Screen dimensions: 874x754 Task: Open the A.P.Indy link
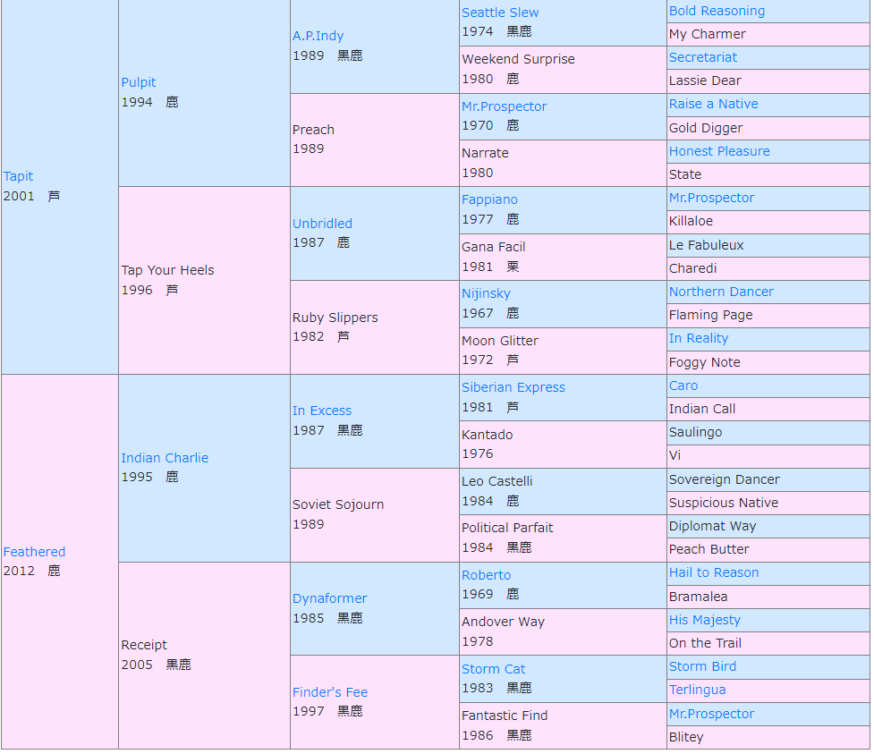[x=318, y=36]
